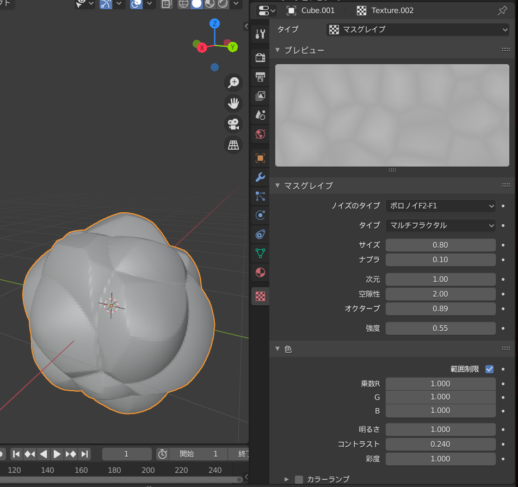Open the Scene properties tab
Image resolution: width=518 pixels, height=487 pixels.
[x=260, y=115]
